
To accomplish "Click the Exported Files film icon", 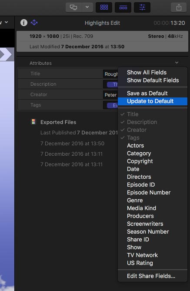I will (x=33, y=122).
